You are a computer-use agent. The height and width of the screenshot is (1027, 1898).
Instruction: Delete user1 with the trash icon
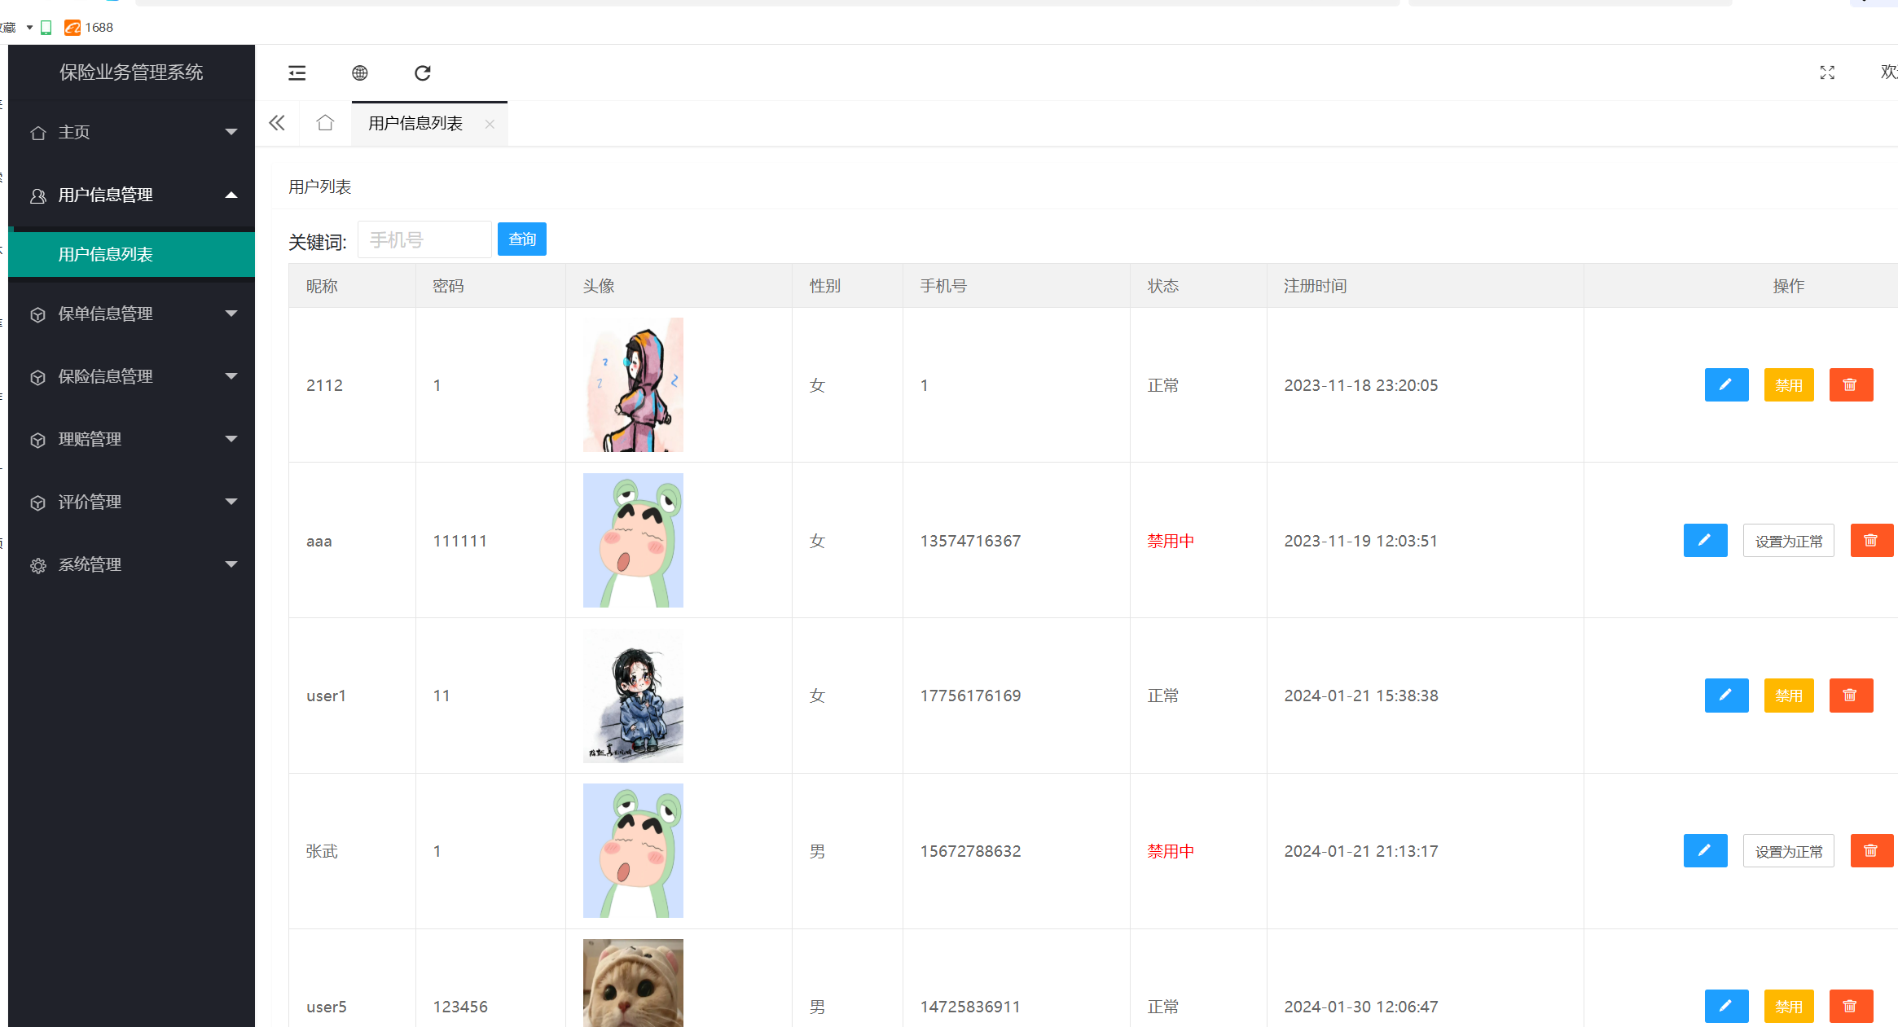pos(1851,696)
